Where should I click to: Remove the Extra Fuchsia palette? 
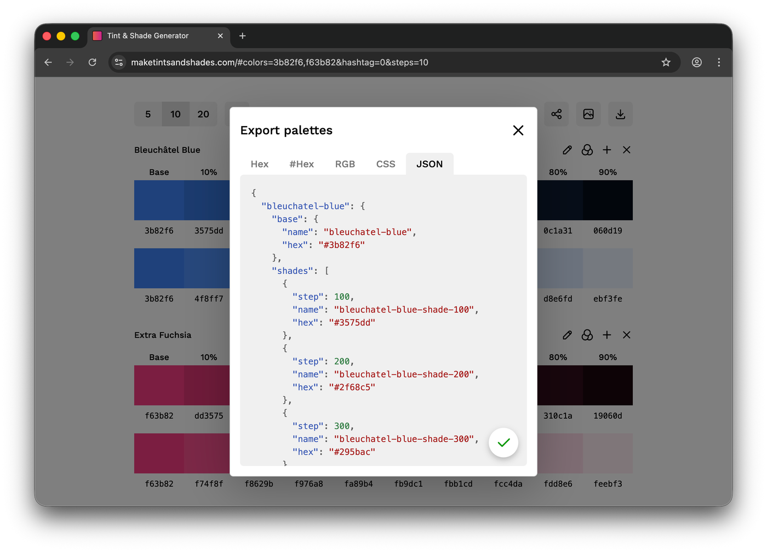pyautogui.click(x=627, y=335)
